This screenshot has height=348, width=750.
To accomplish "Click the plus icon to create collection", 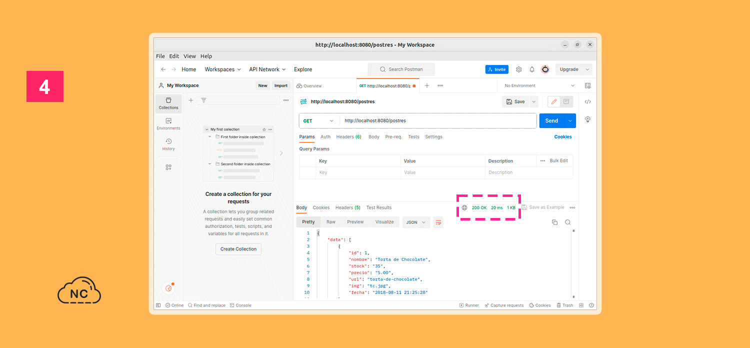I will click(190, 100).
